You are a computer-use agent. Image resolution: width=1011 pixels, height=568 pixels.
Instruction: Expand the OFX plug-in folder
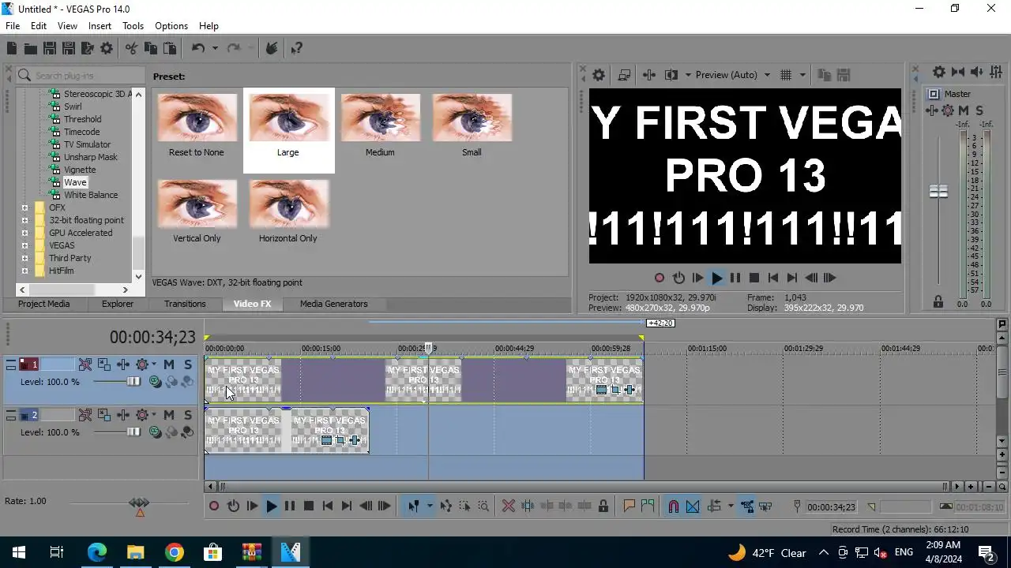click(24, 207)
